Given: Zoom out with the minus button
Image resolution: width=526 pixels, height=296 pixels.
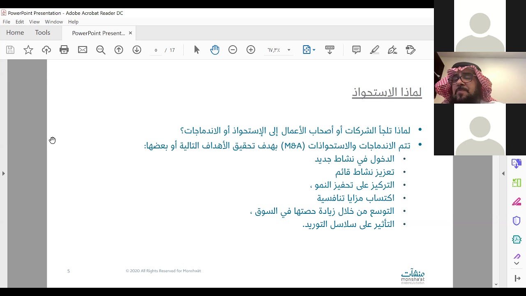Looking at the screenshot, I should point(233,50).
